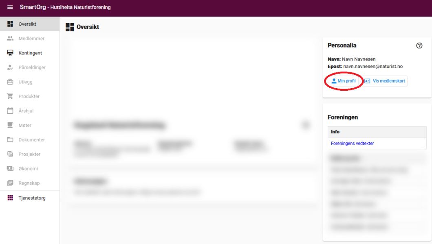Screen dimensions: 432x244
Task: Click the Dokumenter folder icon
Action: coord(10,139)
